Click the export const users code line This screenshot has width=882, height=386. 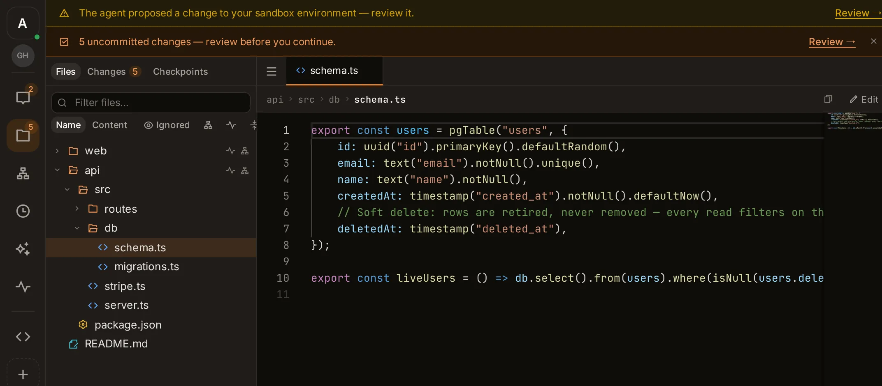(439, 130)
